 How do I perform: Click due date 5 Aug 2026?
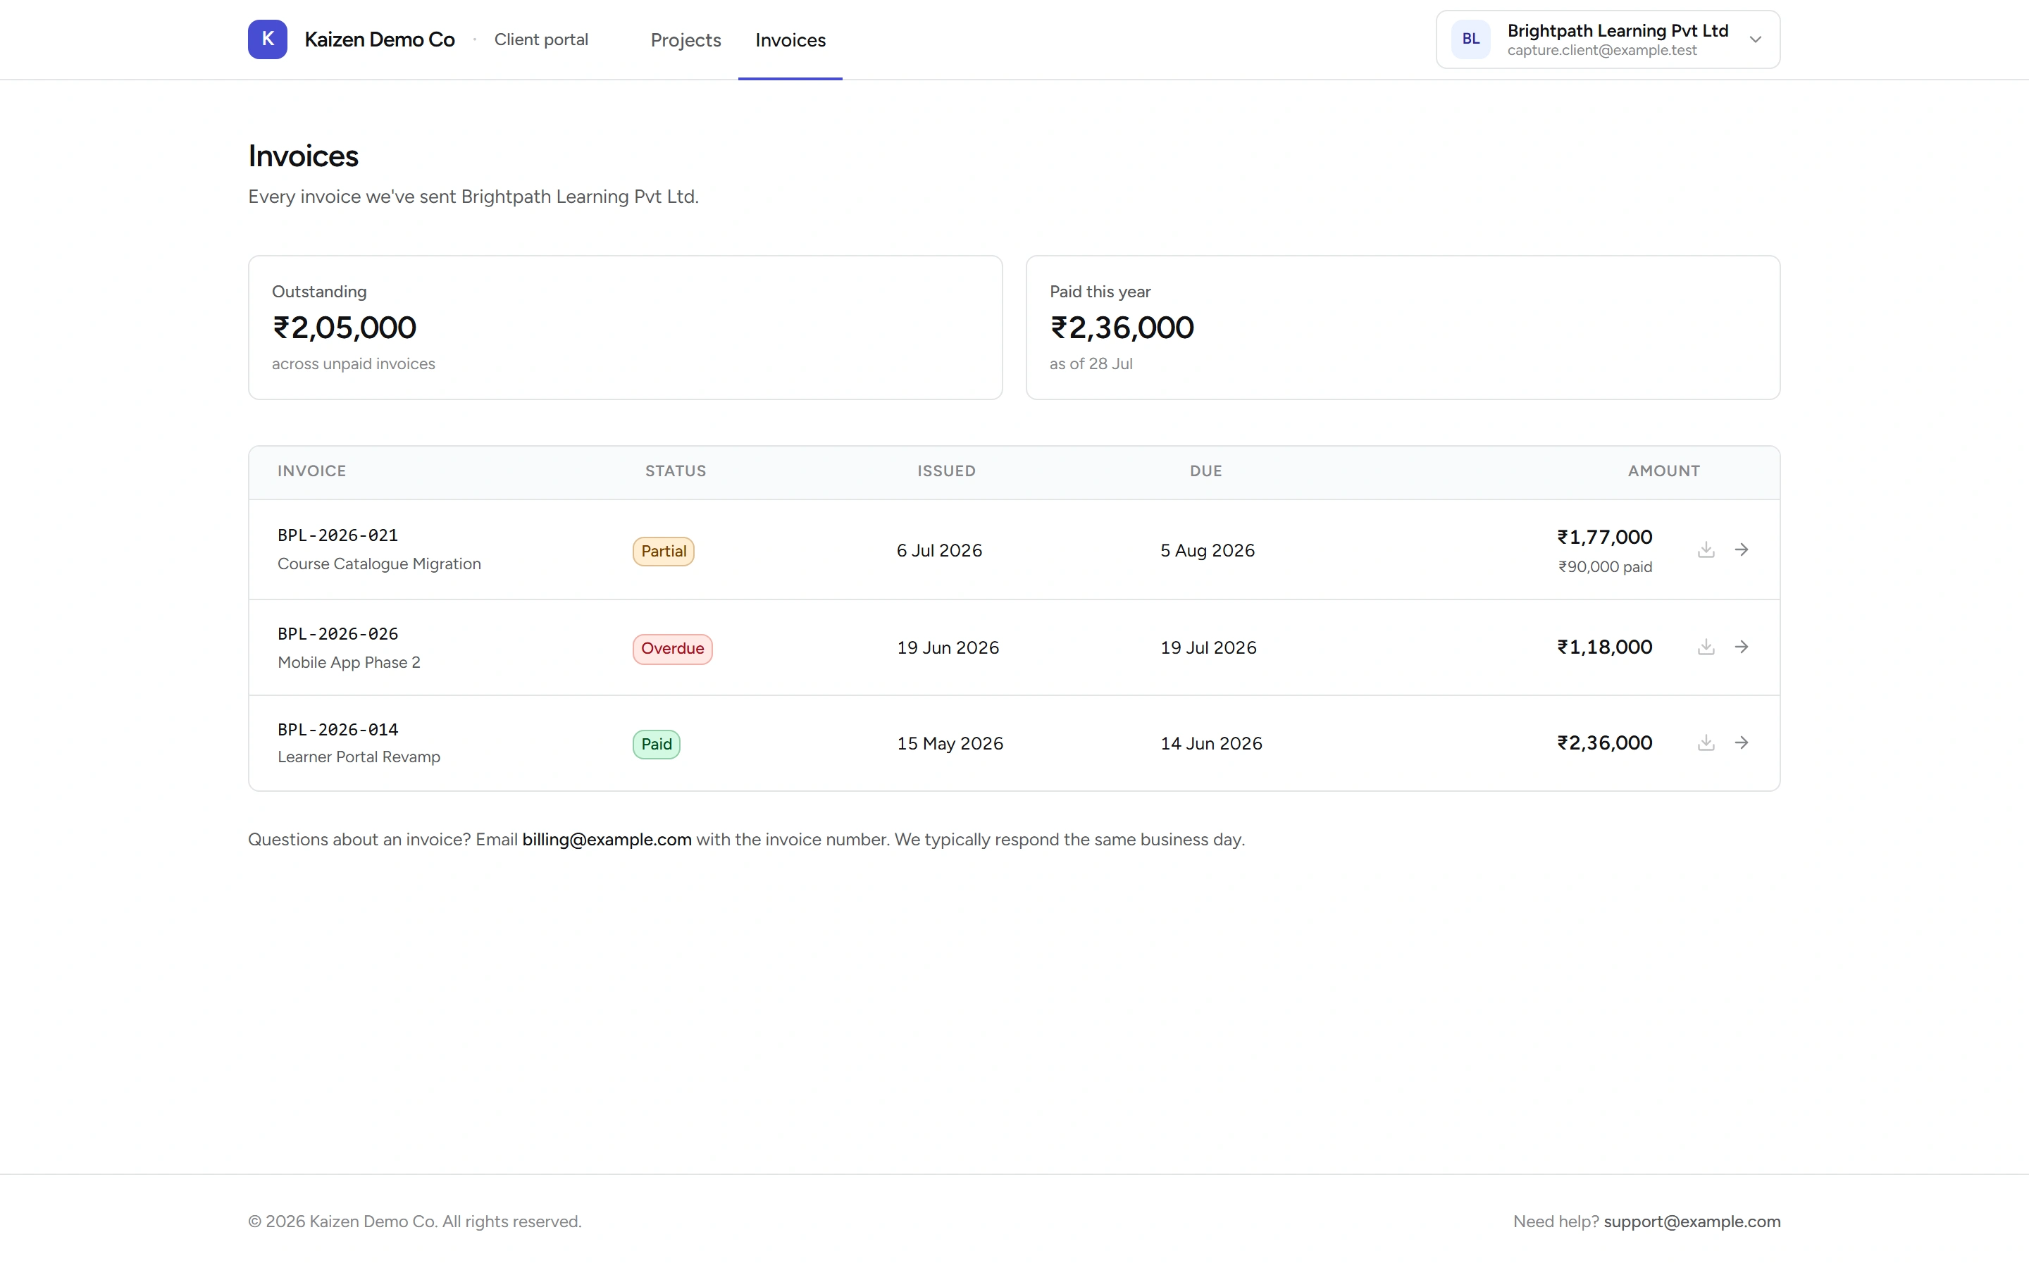click(x=1208, y=551)
